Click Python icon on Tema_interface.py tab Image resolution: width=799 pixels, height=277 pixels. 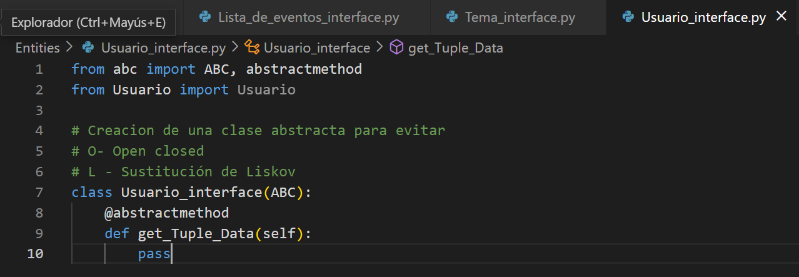coord(452,17)
